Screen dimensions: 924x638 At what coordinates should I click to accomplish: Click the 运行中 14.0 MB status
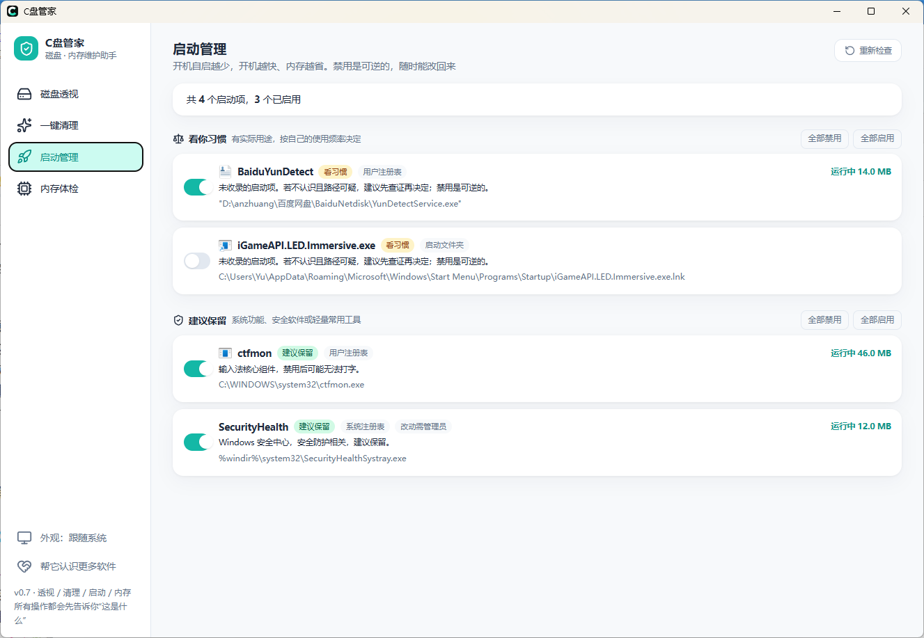pos(861,171)
